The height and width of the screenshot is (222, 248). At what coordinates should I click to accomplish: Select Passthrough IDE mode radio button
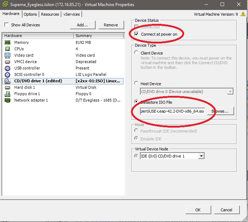point(136,130)
